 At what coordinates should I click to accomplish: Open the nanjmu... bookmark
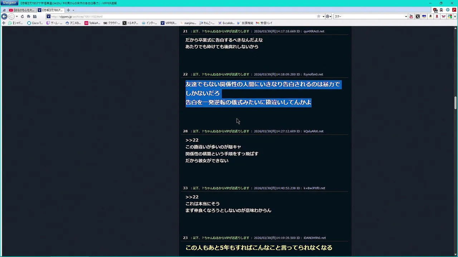point(188,23)
